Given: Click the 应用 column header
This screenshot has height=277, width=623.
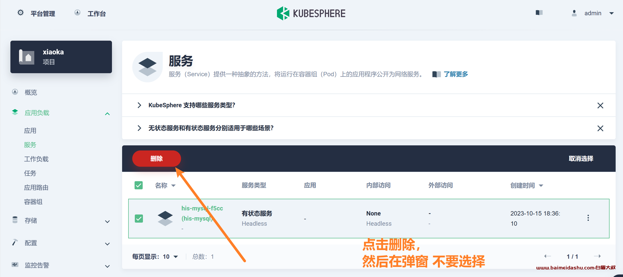Looking at the screenshot, I should click(310, 185).
